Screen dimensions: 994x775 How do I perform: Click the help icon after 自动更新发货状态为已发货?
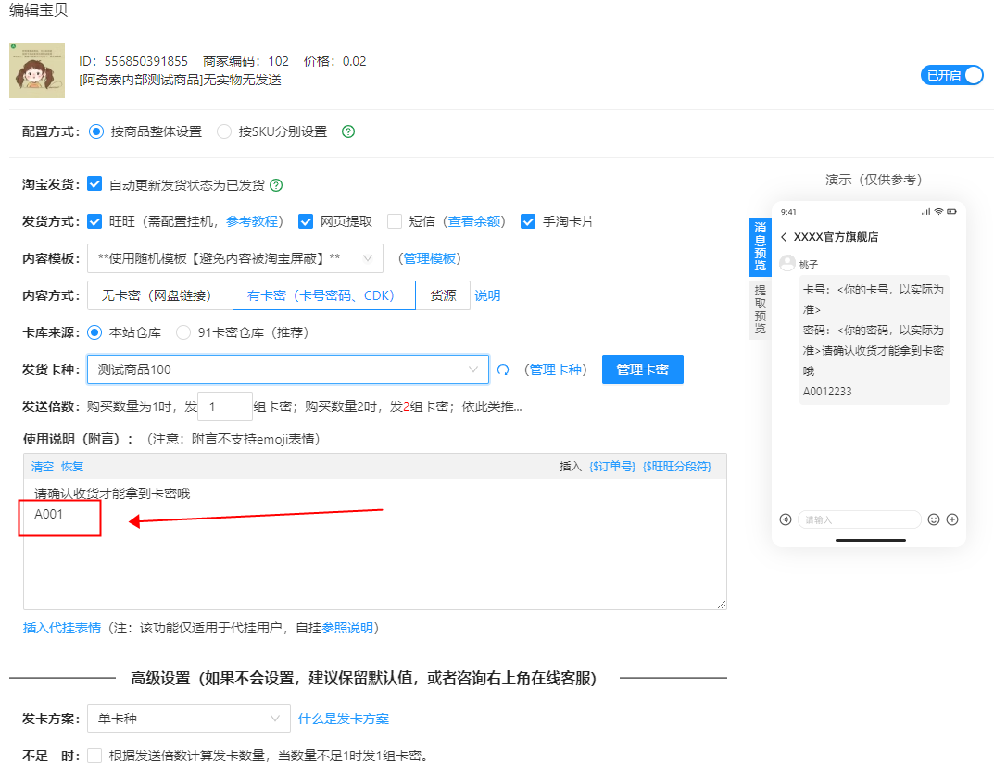coord(276,185)
